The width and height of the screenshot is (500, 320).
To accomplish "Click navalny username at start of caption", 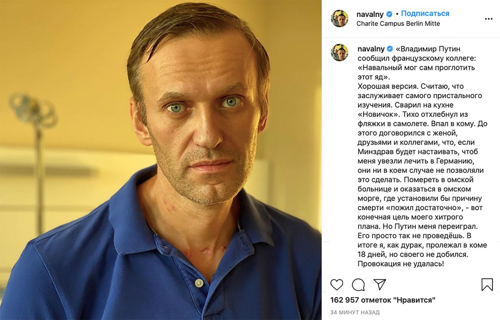I will click(371, 49).
